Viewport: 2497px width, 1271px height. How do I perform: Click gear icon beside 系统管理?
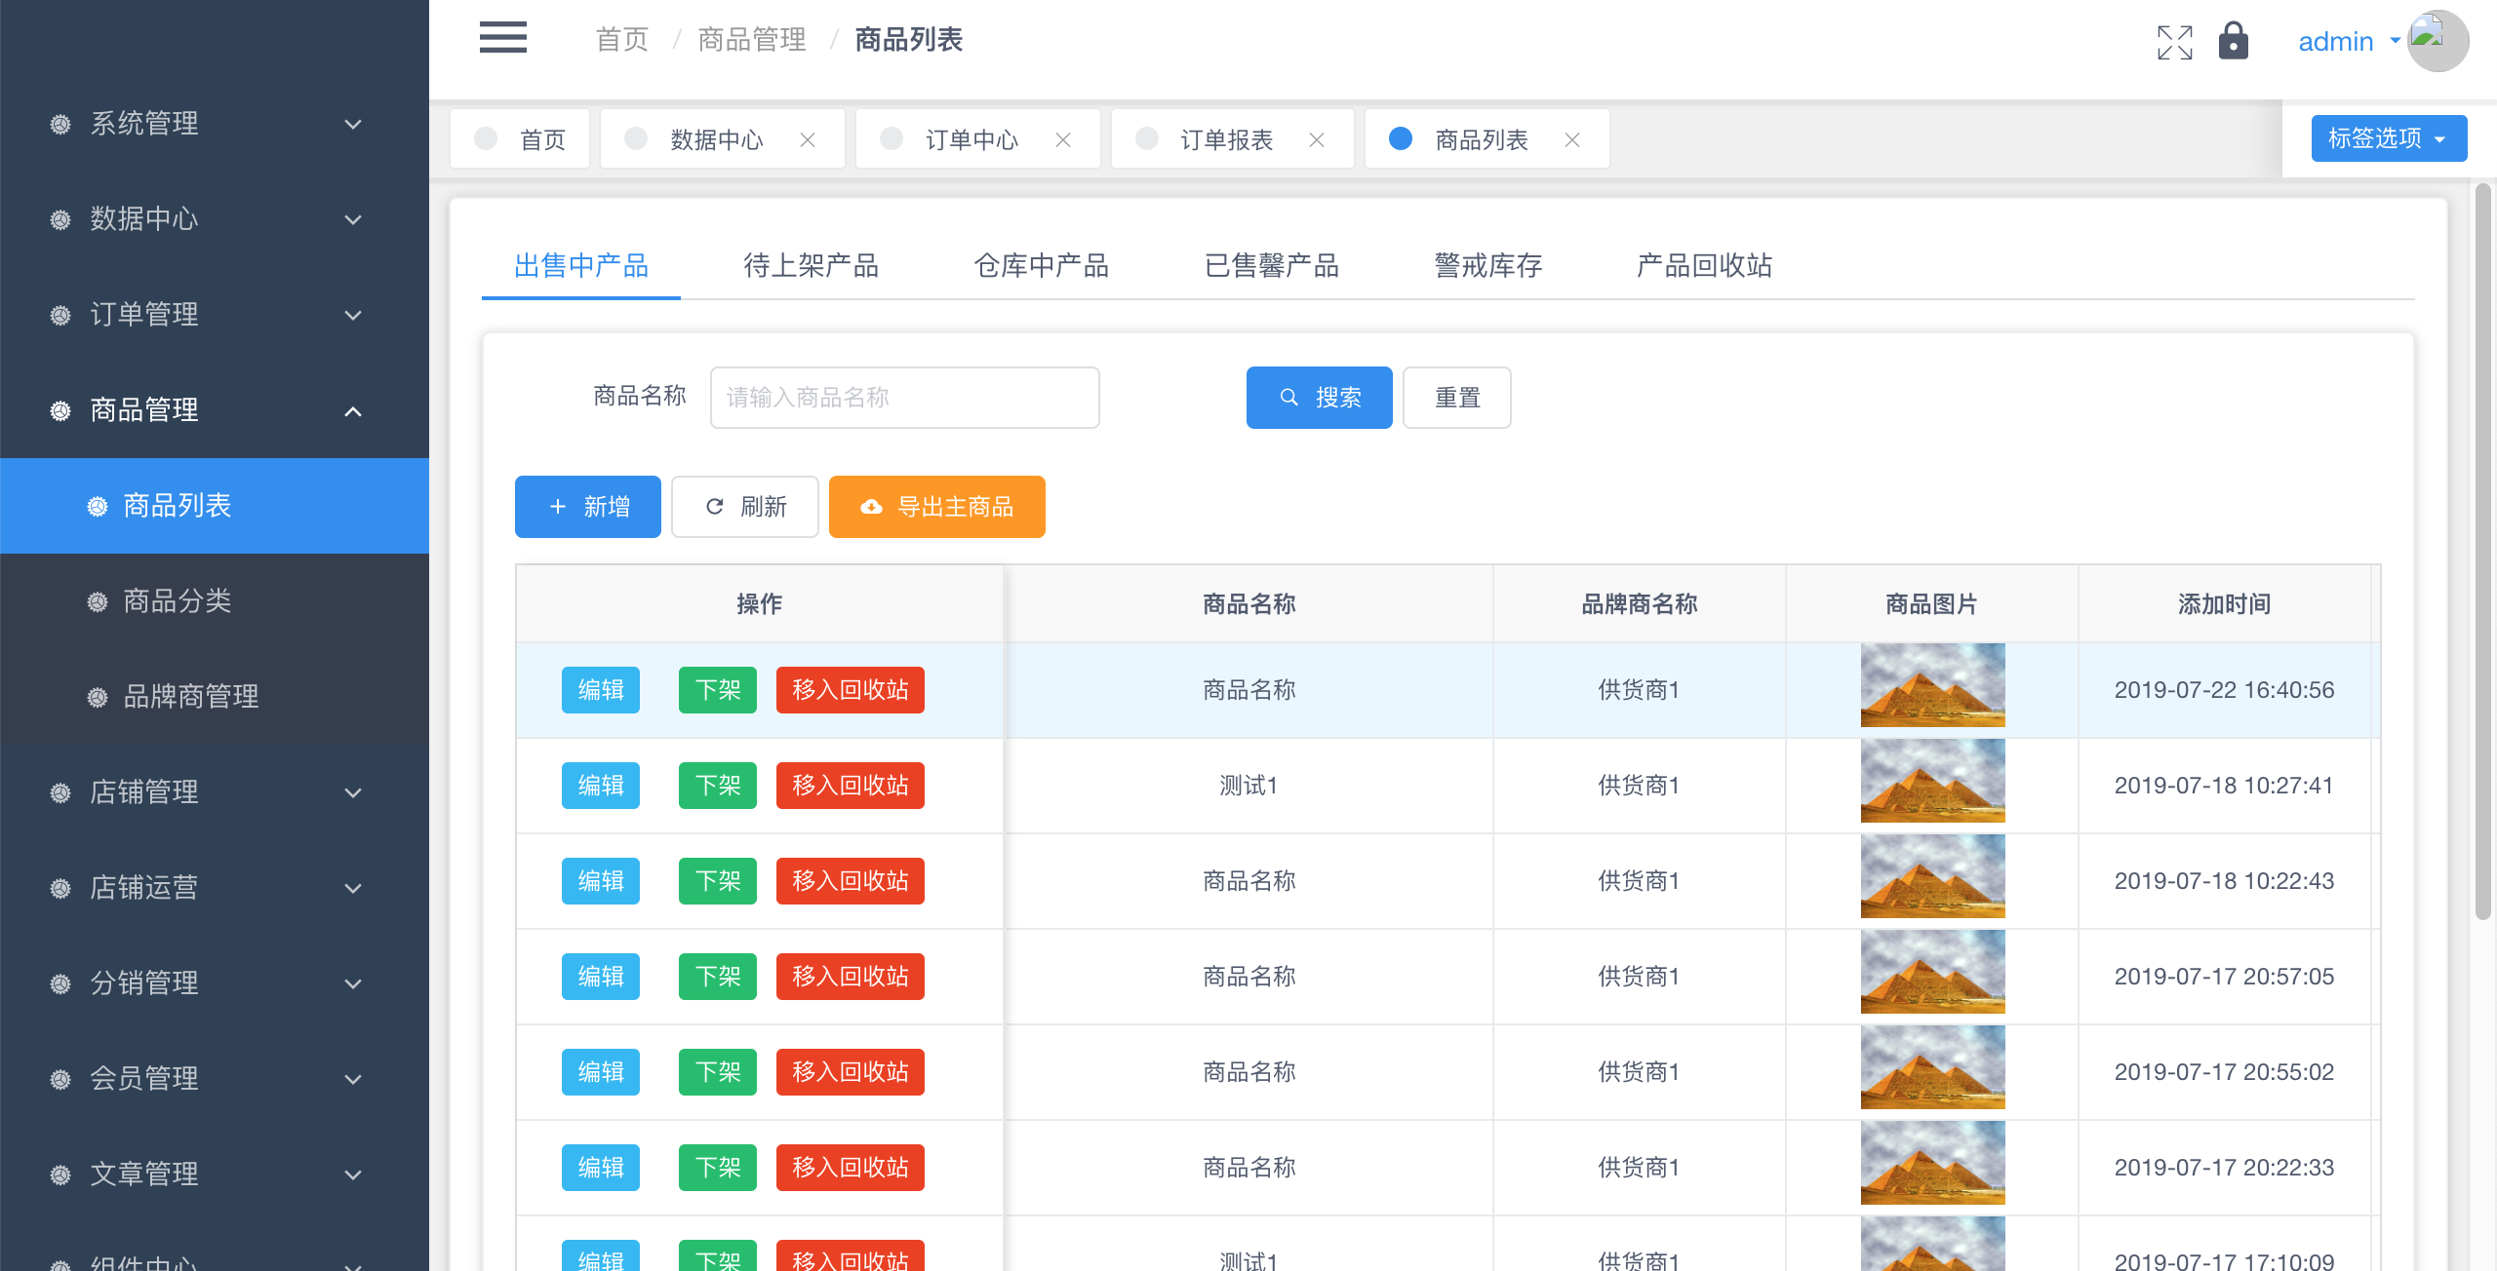point(60,124)
